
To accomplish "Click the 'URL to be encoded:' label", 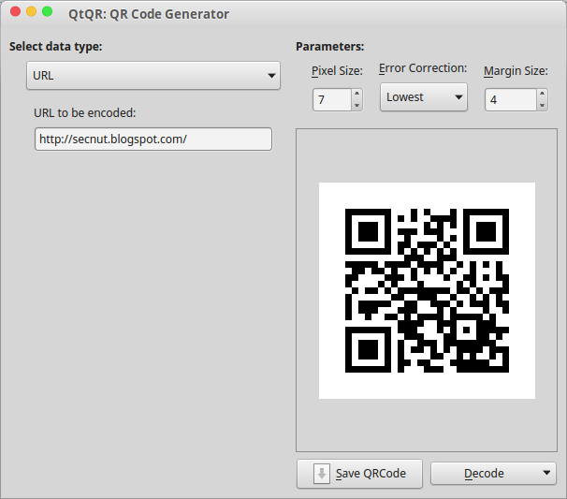I will (x=85, y=113).
